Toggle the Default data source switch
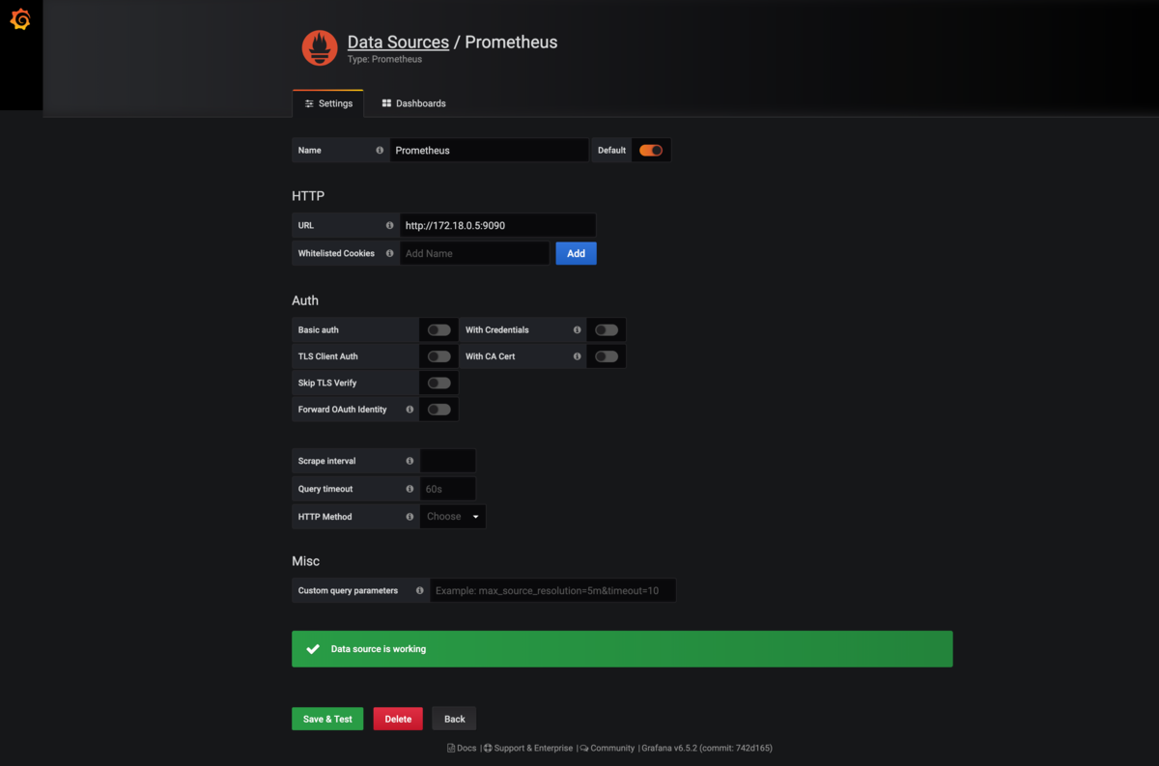 point(651,151)
